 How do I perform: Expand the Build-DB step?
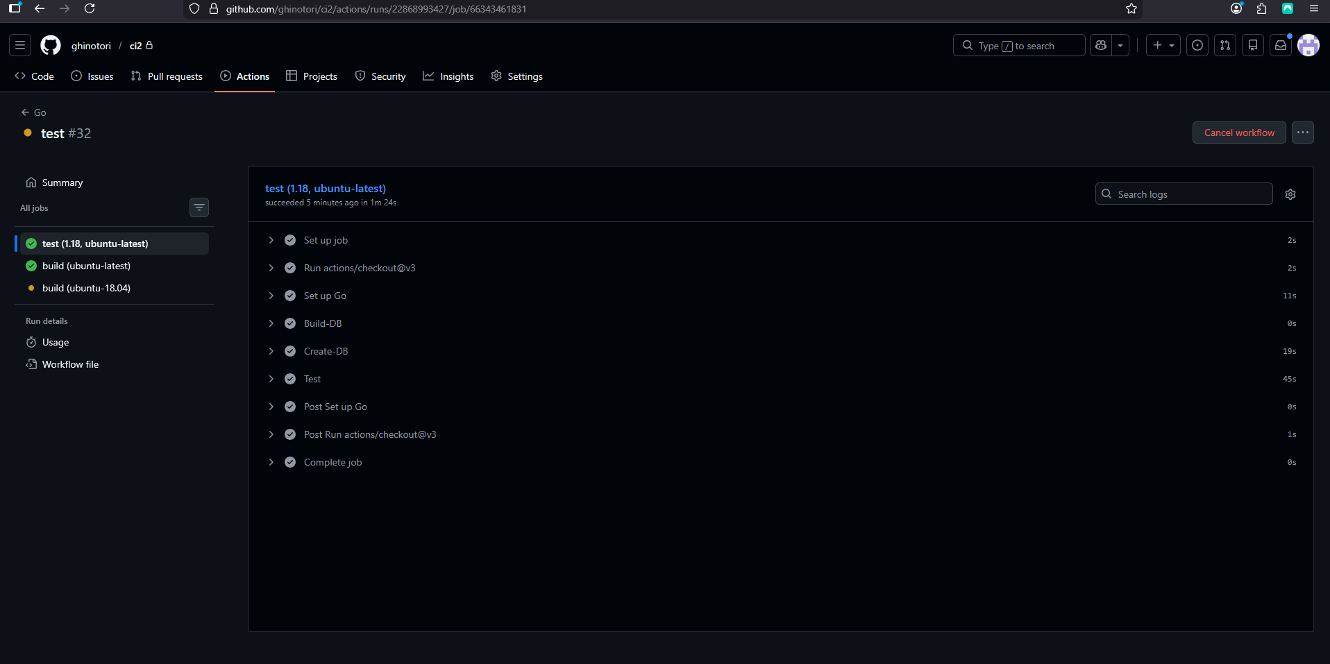click(781, 323)
